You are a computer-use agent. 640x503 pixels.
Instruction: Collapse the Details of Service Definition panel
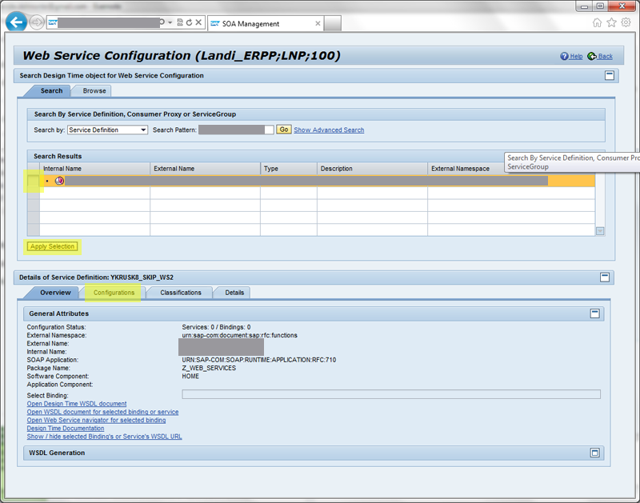pos(605,277)
